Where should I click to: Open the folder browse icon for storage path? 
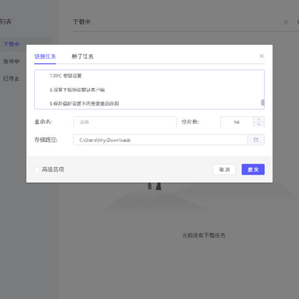click(x=256, y=140)
